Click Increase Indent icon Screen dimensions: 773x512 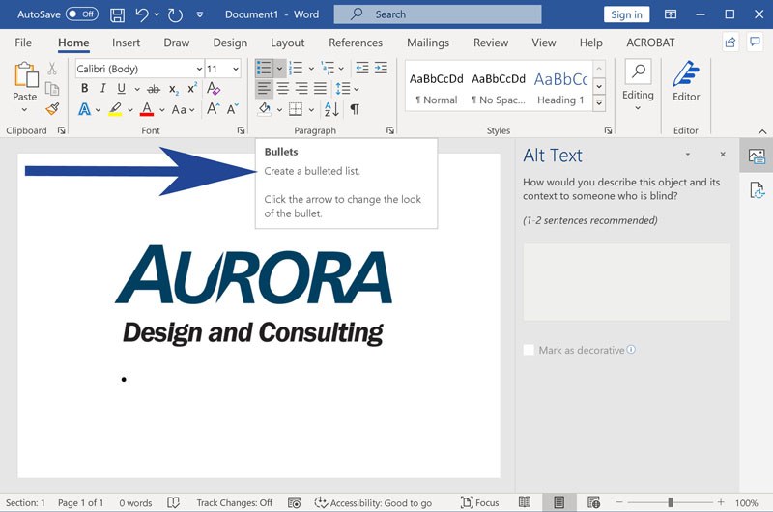click(x=381, y=68)
